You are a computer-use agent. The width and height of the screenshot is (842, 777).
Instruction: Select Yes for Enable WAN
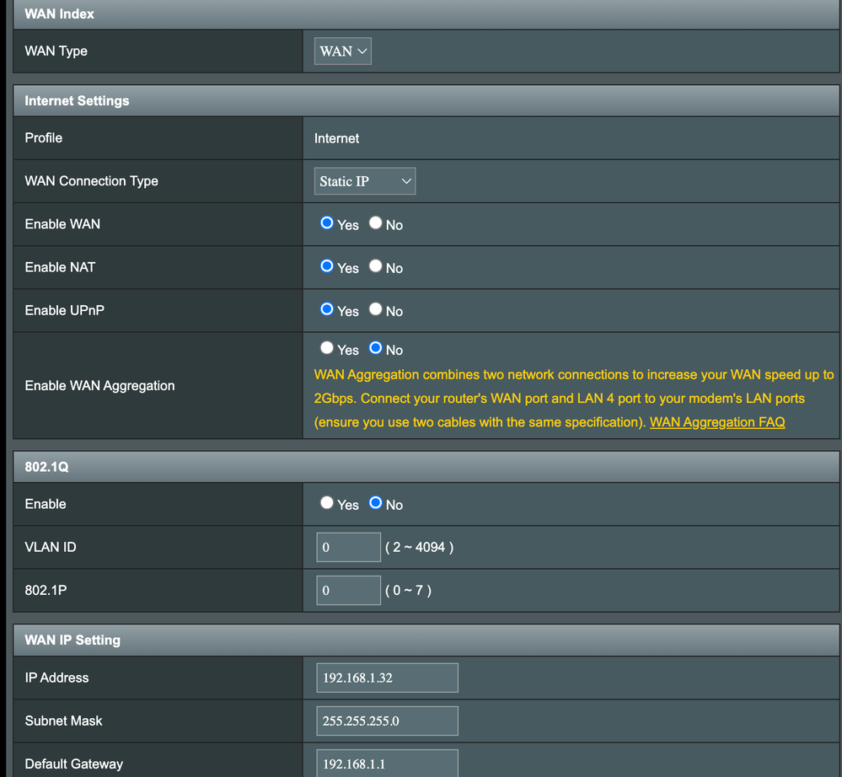[326, 223]
